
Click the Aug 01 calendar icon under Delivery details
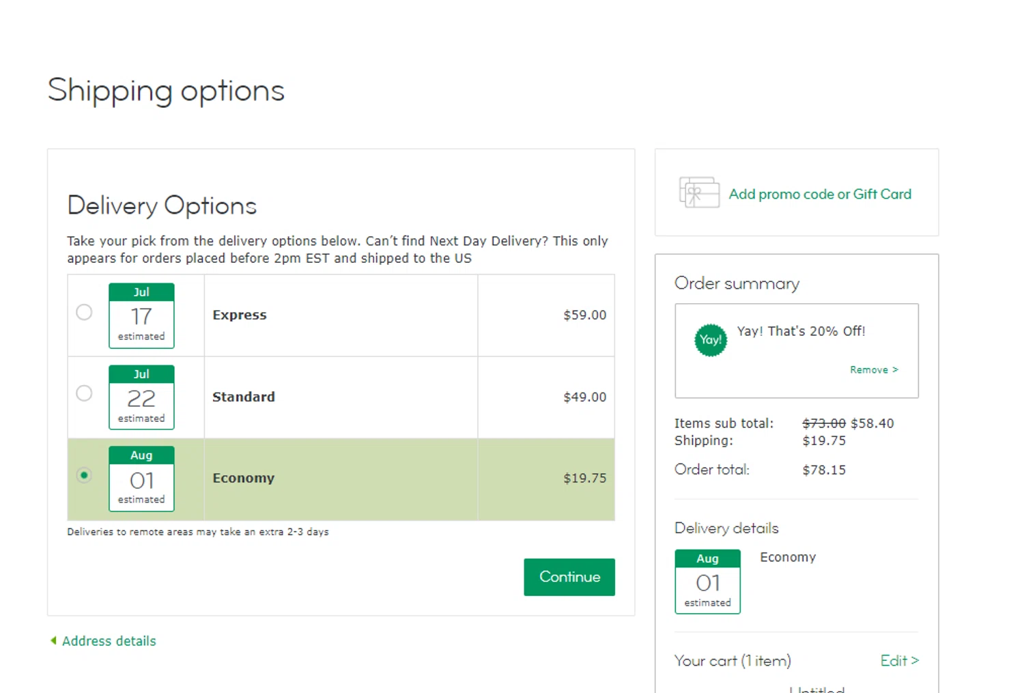click(707, 582)
